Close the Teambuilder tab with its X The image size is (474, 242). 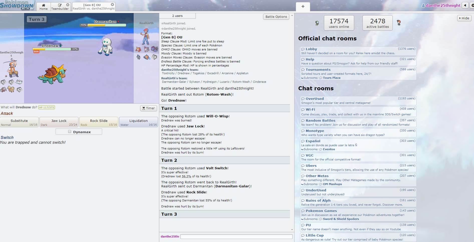tap(68, 5)
